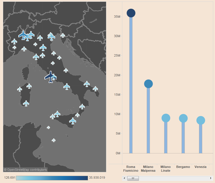This screenshot has height=183, width=215.
Task: Click the southernmost small airplane icon on map
Action: click(53, 140)
